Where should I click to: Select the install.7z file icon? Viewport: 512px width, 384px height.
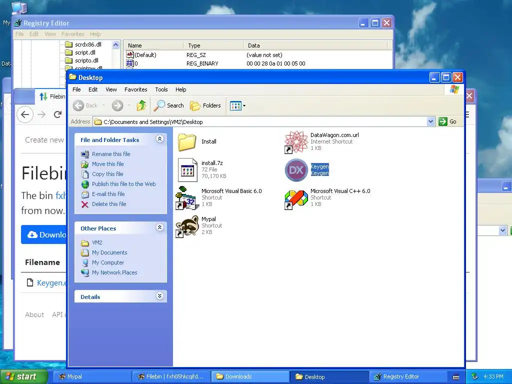[x=187, y=170]
